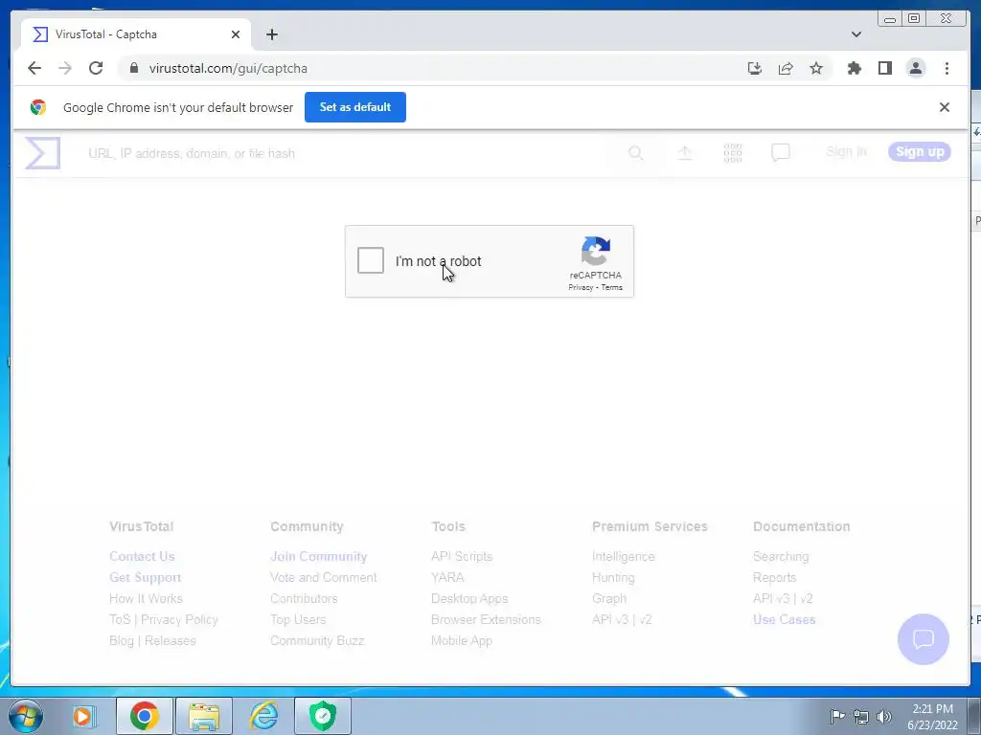Open the Hunting premium link
Viewport: 981px width, 735px height.
[613, 577]
